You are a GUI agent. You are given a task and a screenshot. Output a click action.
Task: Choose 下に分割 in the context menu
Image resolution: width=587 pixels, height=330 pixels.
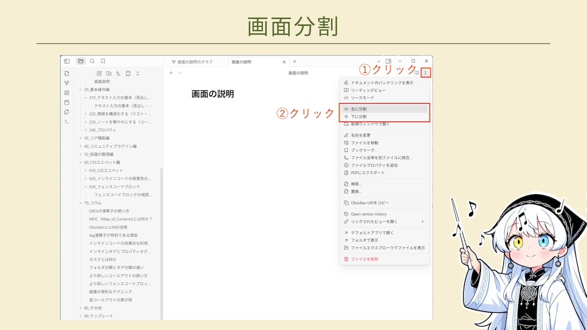[359, 116]
